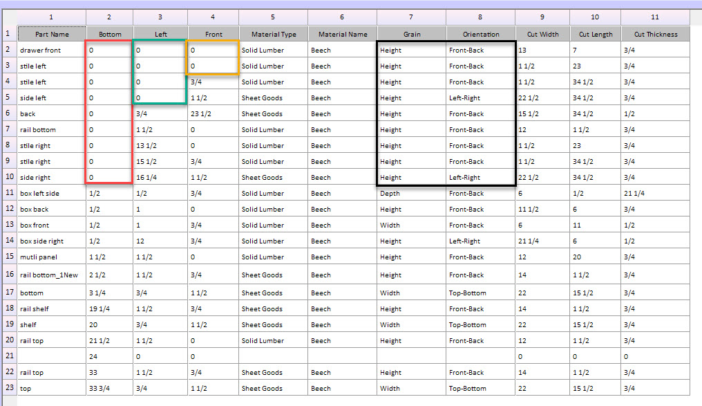This screenshot has width=702, height=406.
Task: Select column number 1 header
Action: pos(52,17)
